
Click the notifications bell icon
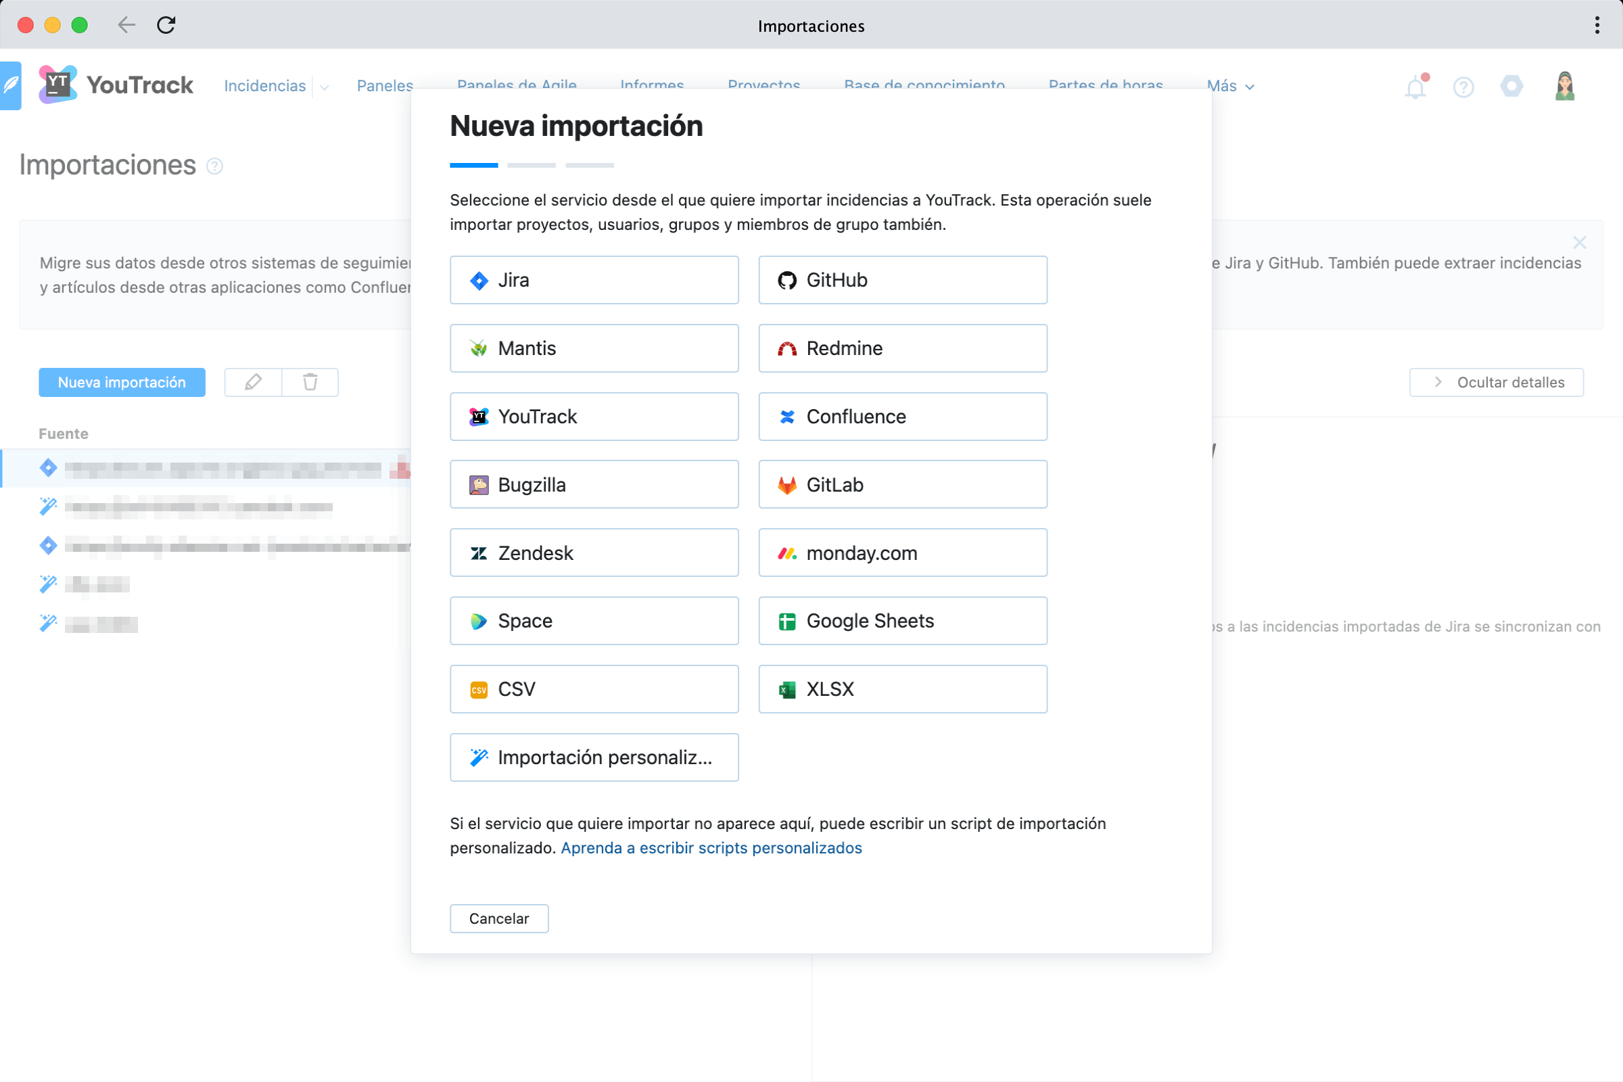[x=1415, y=87]
